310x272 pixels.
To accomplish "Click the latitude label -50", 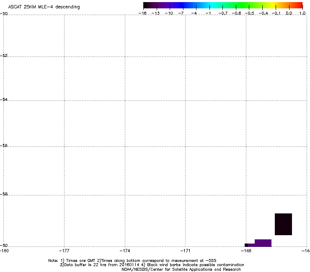I will (4, 14).
